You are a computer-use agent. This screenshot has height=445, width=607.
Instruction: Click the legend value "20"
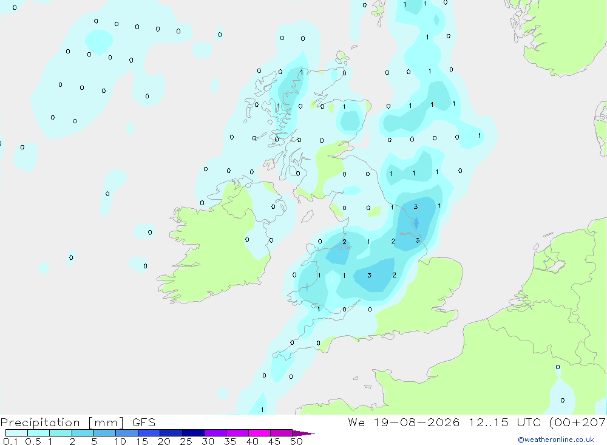(164, 441)
